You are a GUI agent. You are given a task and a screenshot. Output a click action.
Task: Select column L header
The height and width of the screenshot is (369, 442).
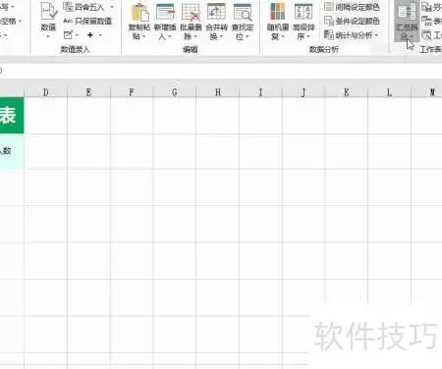click(389, 92)
